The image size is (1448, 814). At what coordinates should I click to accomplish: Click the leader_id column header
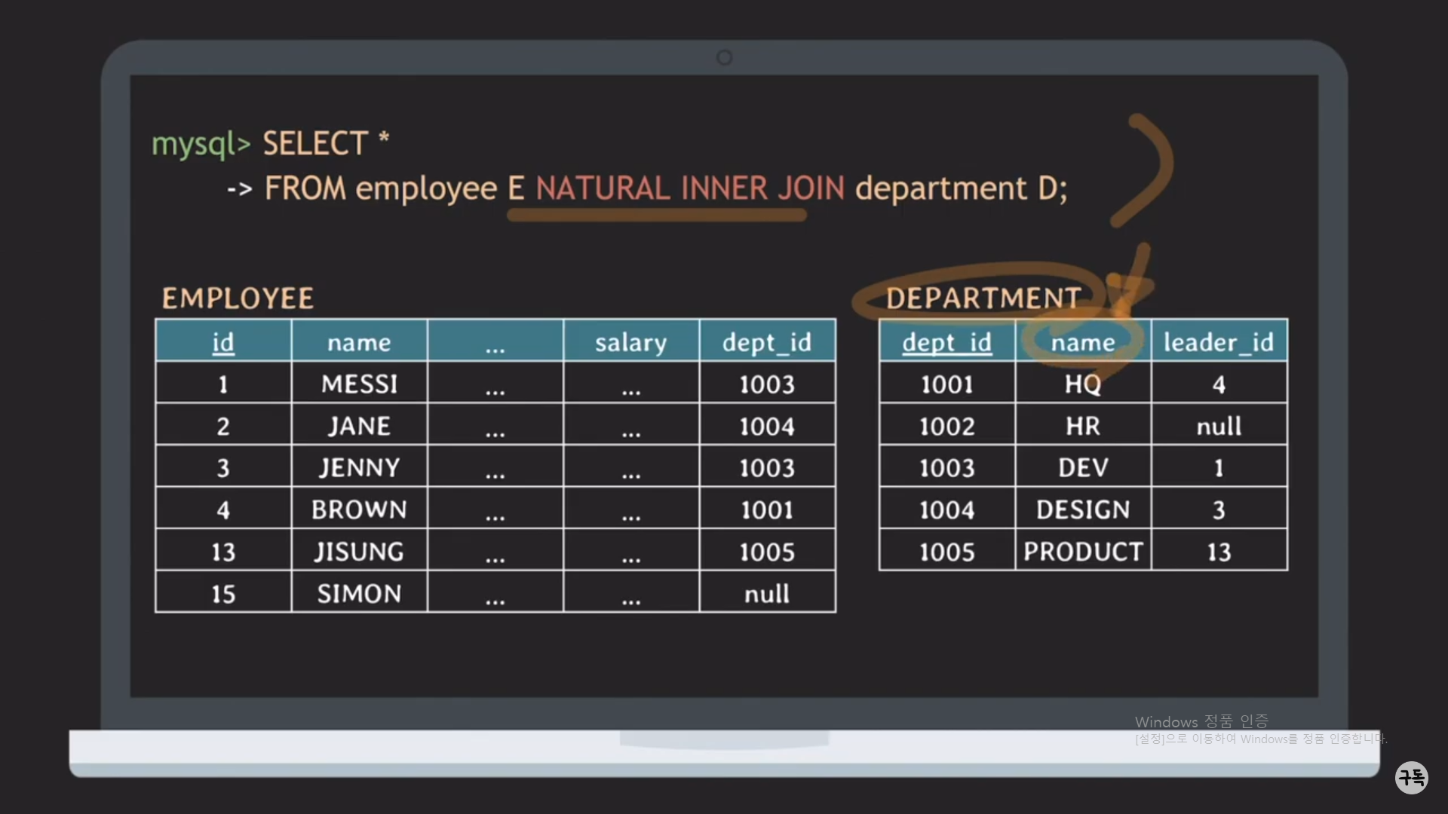(x=1218, y=342)
